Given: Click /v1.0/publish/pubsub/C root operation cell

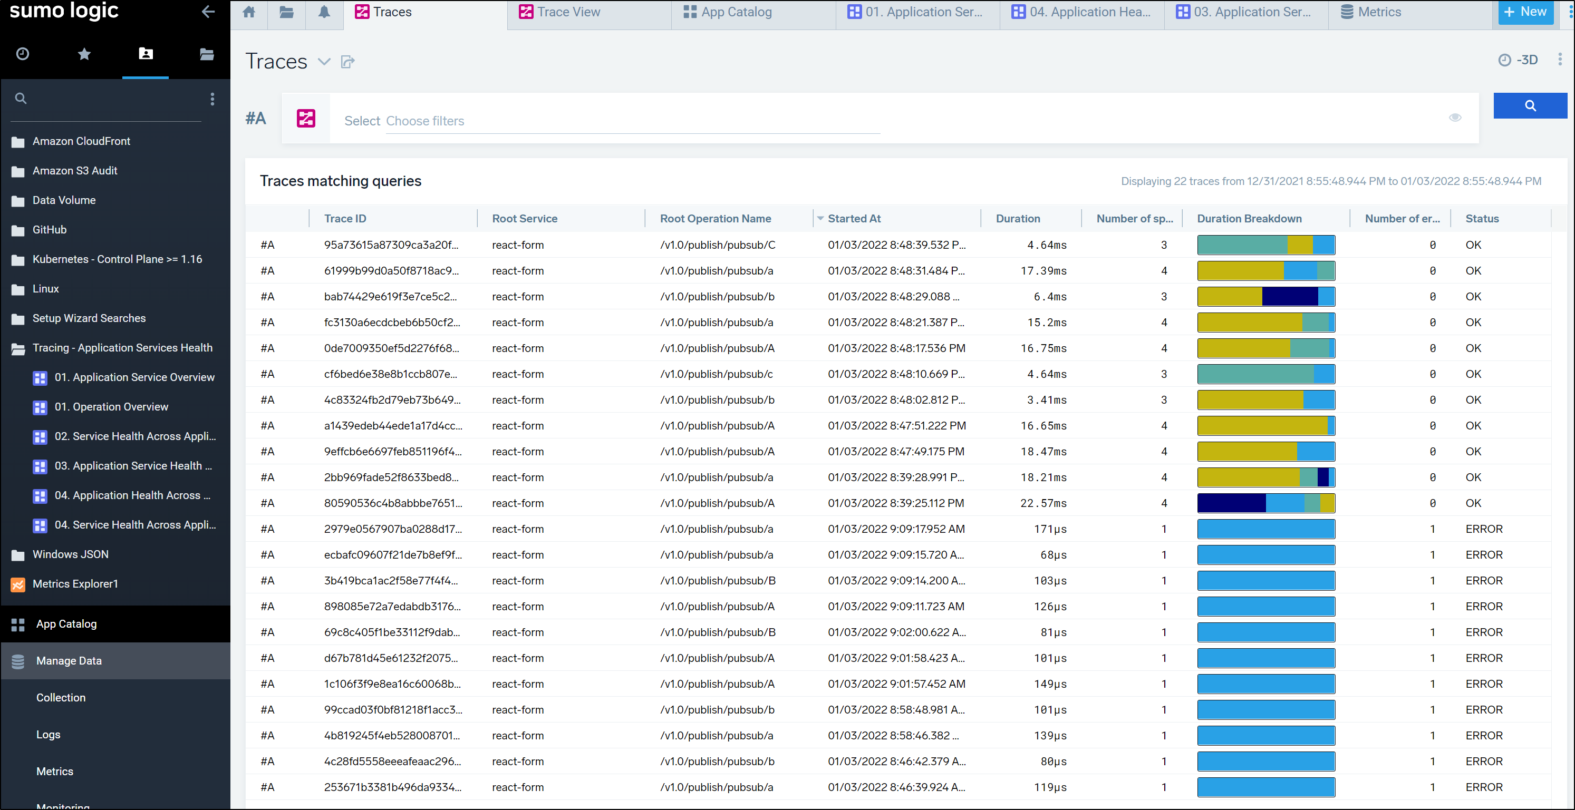Looking at the screenshot, I should coord(718,245).
